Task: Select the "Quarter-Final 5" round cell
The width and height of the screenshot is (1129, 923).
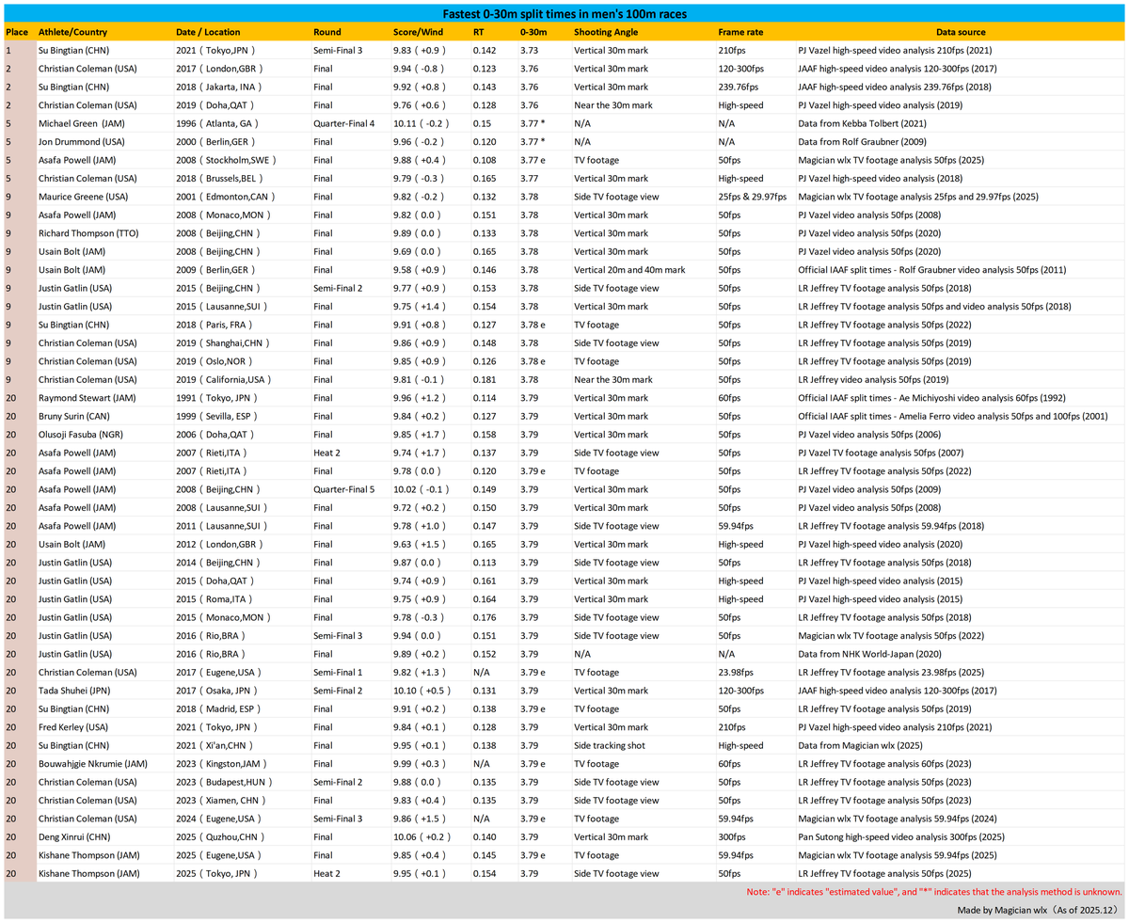Action: [345, 489]
